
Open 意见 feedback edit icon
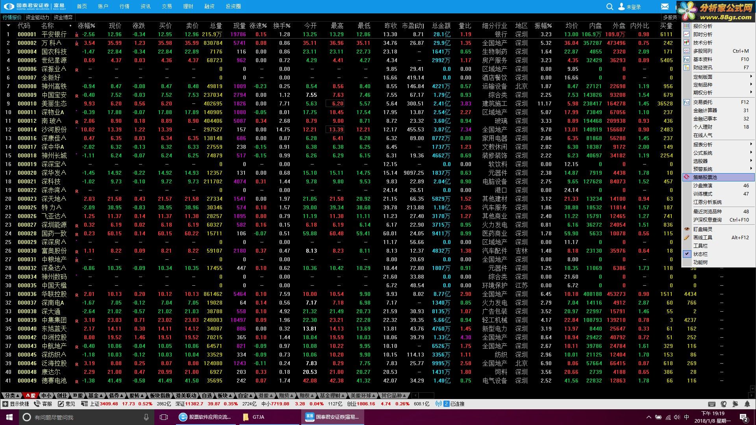pyautogui.click(x=61, y=404)
